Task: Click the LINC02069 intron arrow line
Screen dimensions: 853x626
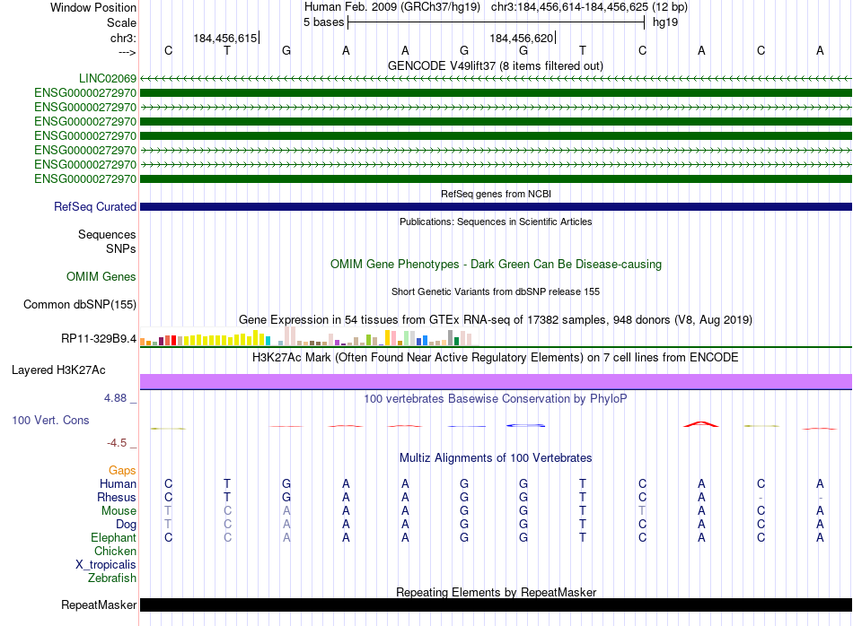Action: click(x=496, y=79)
